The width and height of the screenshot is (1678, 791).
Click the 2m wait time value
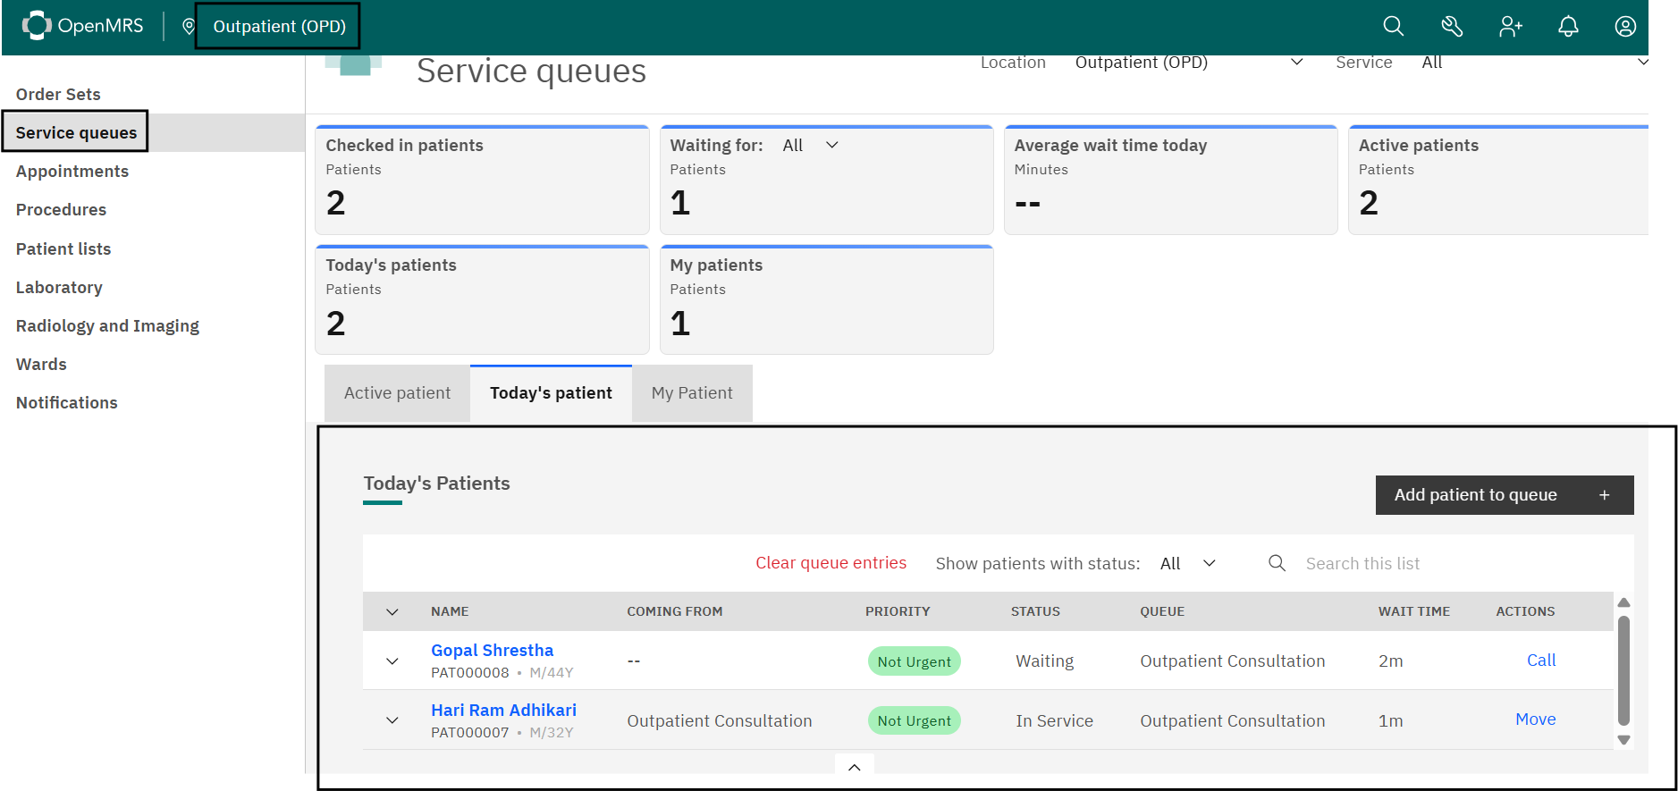[1390, 661]
